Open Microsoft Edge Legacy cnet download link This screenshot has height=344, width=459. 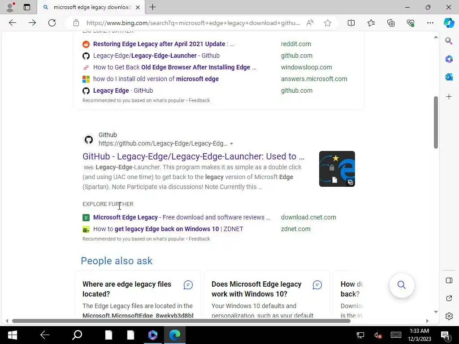182,217
